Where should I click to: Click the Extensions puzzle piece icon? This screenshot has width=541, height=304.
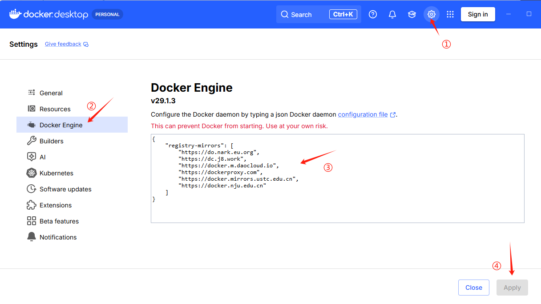click(x=32, y=205)
